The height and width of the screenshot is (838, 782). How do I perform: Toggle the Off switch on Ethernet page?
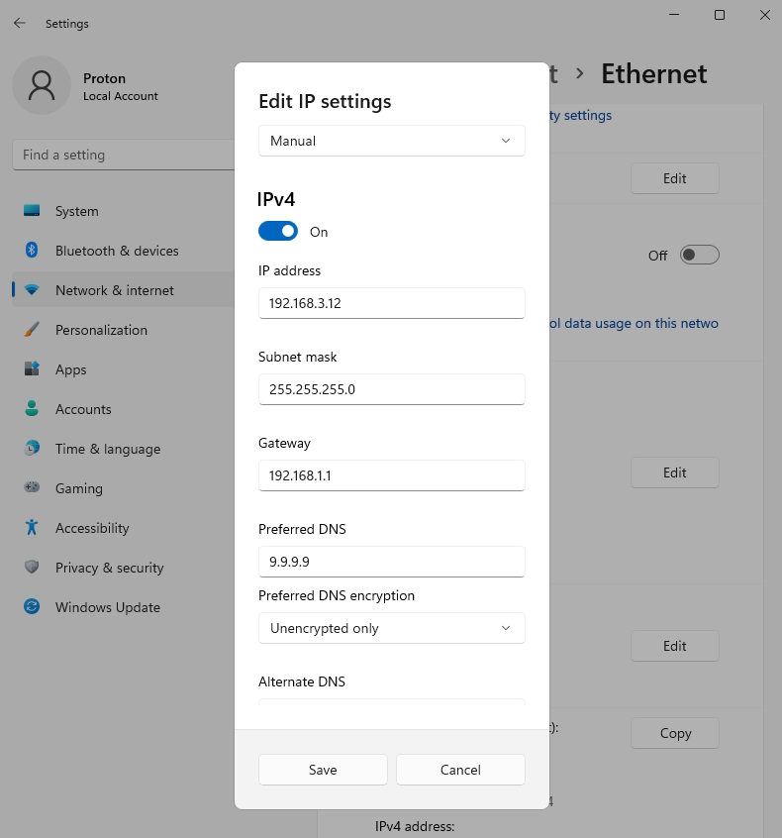point(699,255)
